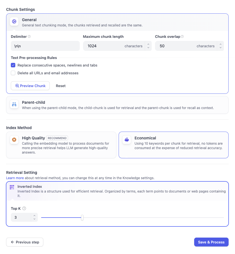Increase the Maximum chunk length value
The width and height of the screenshot is (235, 254).
click(148, 44)
